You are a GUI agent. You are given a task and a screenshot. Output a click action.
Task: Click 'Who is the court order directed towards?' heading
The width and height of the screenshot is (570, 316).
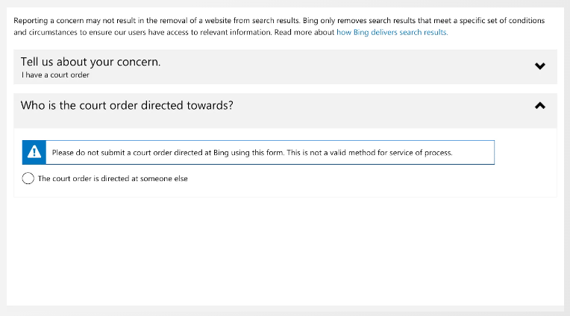point(127,105)
